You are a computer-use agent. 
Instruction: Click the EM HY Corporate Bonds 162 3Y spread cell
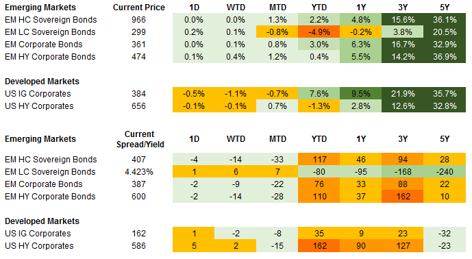click(402, 197)
